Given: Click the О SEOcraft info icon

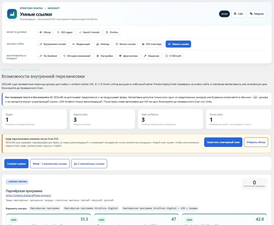Looking at the screenshot, I should [166, 56].
